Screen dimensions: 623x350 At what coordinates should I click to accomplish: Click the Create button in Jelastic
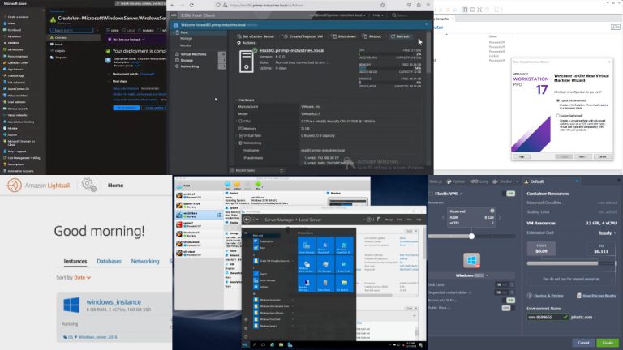(x=608, y=343)
